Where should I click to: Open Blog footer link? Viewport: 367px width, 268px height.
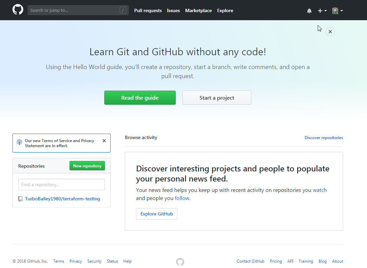pos(322,261)
